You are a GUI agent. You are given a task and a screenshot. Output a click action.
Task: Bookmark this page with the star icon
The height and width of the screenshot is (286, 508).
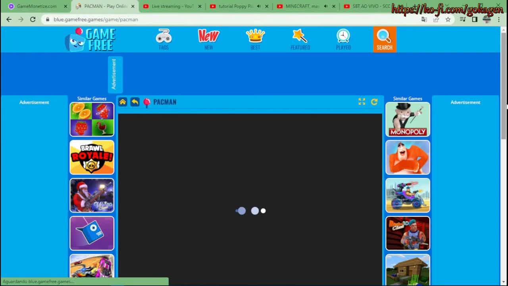[448, 19]
